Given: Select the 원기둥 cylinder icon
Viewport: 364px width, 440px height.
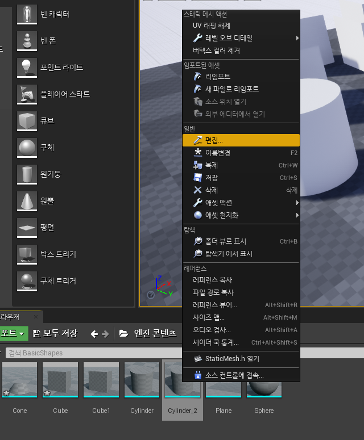Looking at the screenshot, I should click(27, 174).
